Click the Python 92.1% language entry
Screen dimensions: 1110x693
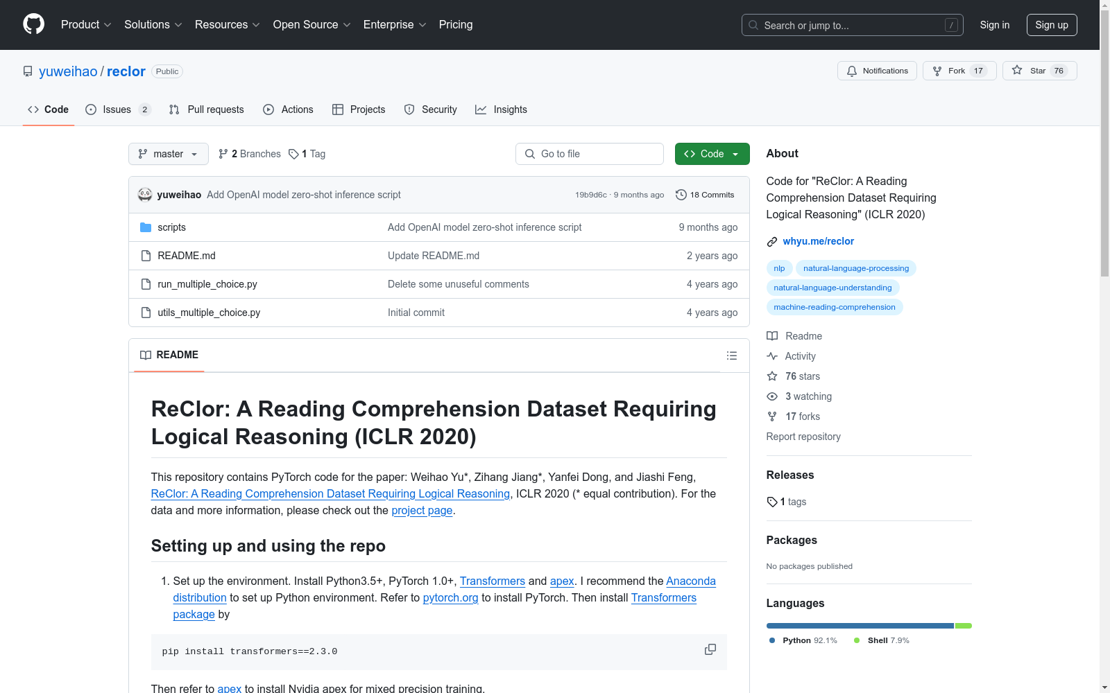tap(803, 640)
